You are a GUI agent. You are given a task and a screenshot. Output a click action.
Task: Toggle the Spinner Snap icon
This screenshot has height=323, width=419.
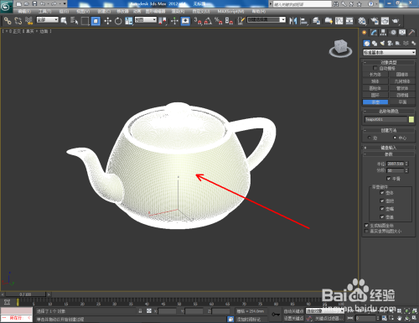(x=229, y=21)
